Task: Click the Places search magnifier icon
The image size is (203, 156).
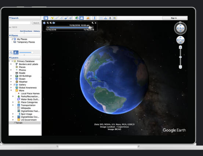Action: coord(11,53)
